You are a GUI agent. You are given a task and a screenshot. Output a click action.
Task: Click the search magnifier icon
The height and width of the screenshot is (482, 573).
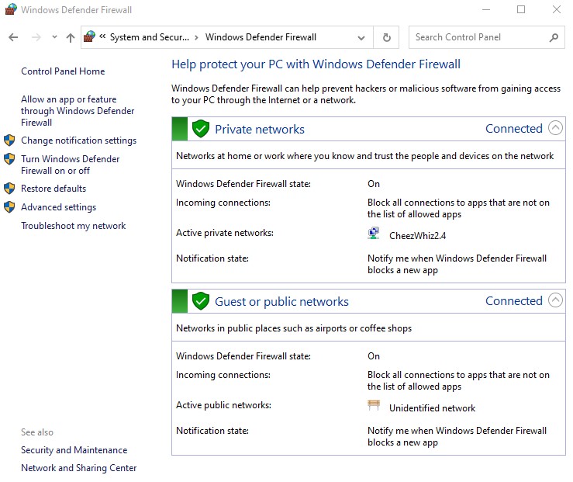[554, 37]
